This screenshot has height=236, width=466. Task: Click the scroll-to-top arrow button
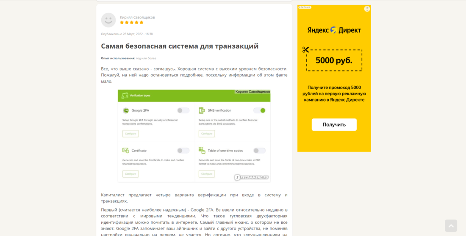click(x=451, y=226)
